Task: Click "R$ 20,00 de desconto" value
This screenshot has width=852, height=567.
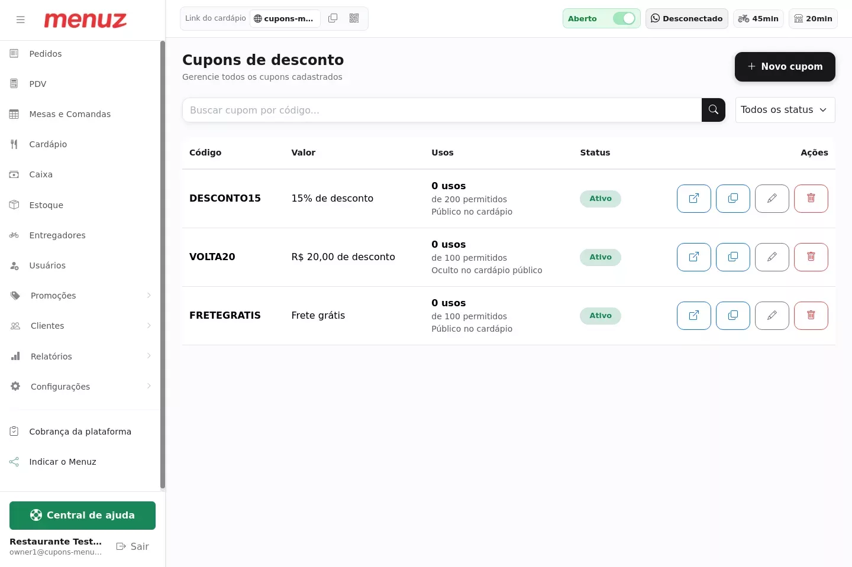Action: pyautogui.click(x=343, y=257)
